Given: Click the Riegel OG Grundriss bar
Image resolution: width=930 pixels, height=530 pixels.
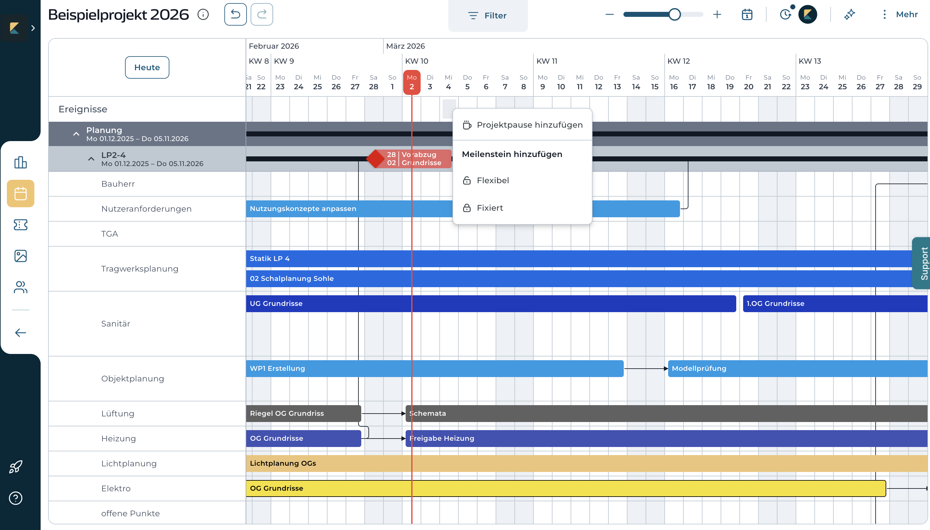Looking at the screenshot, I should (x=303, y=414).
